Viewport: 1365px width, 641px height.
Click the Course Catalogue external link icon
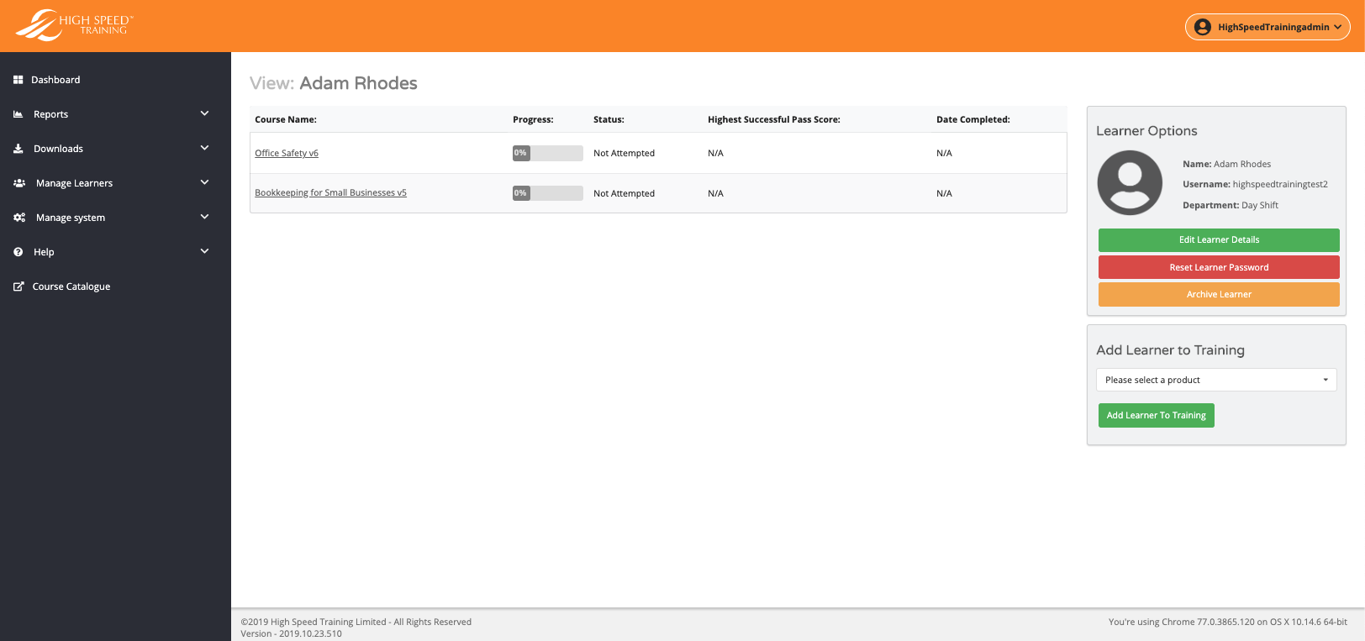coord(18,286)
